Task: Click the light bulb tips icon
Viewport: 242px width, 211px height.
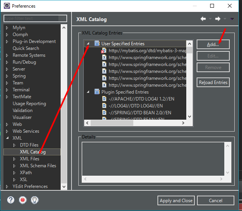Action: (x=35, y=200)
